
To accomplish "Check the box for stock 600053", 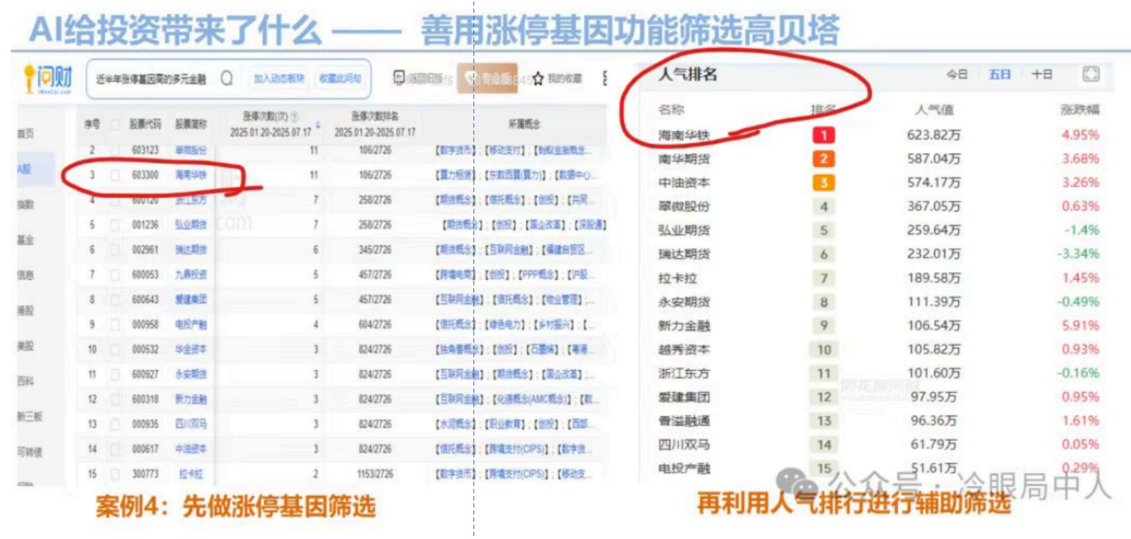I will [115, 275].
